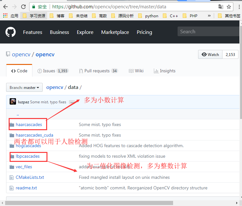Viewport: 242px width, 206px height.
Task: Expand hidden bookmarks with the double chevron
Action: [x=209, y=16]
